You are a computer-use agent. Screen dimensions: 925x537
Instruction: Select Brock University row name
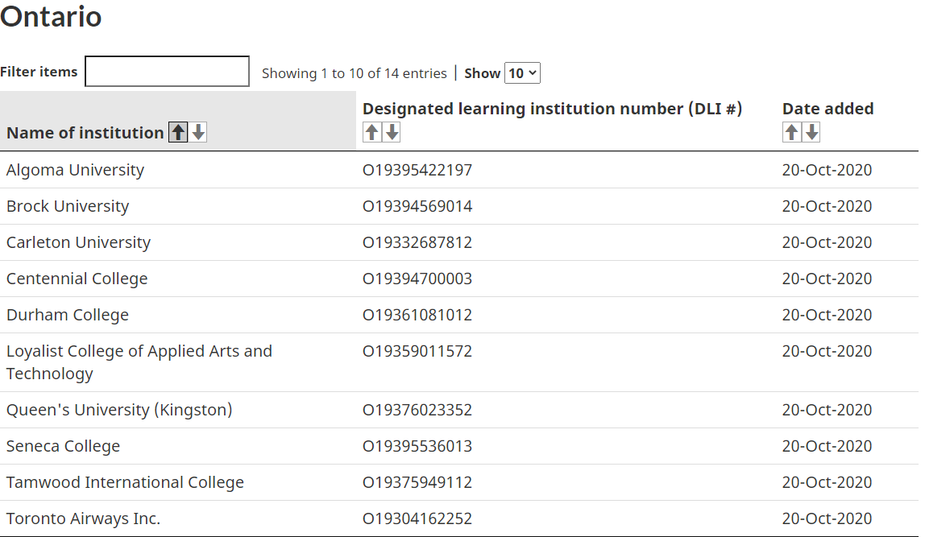point(67,206)
